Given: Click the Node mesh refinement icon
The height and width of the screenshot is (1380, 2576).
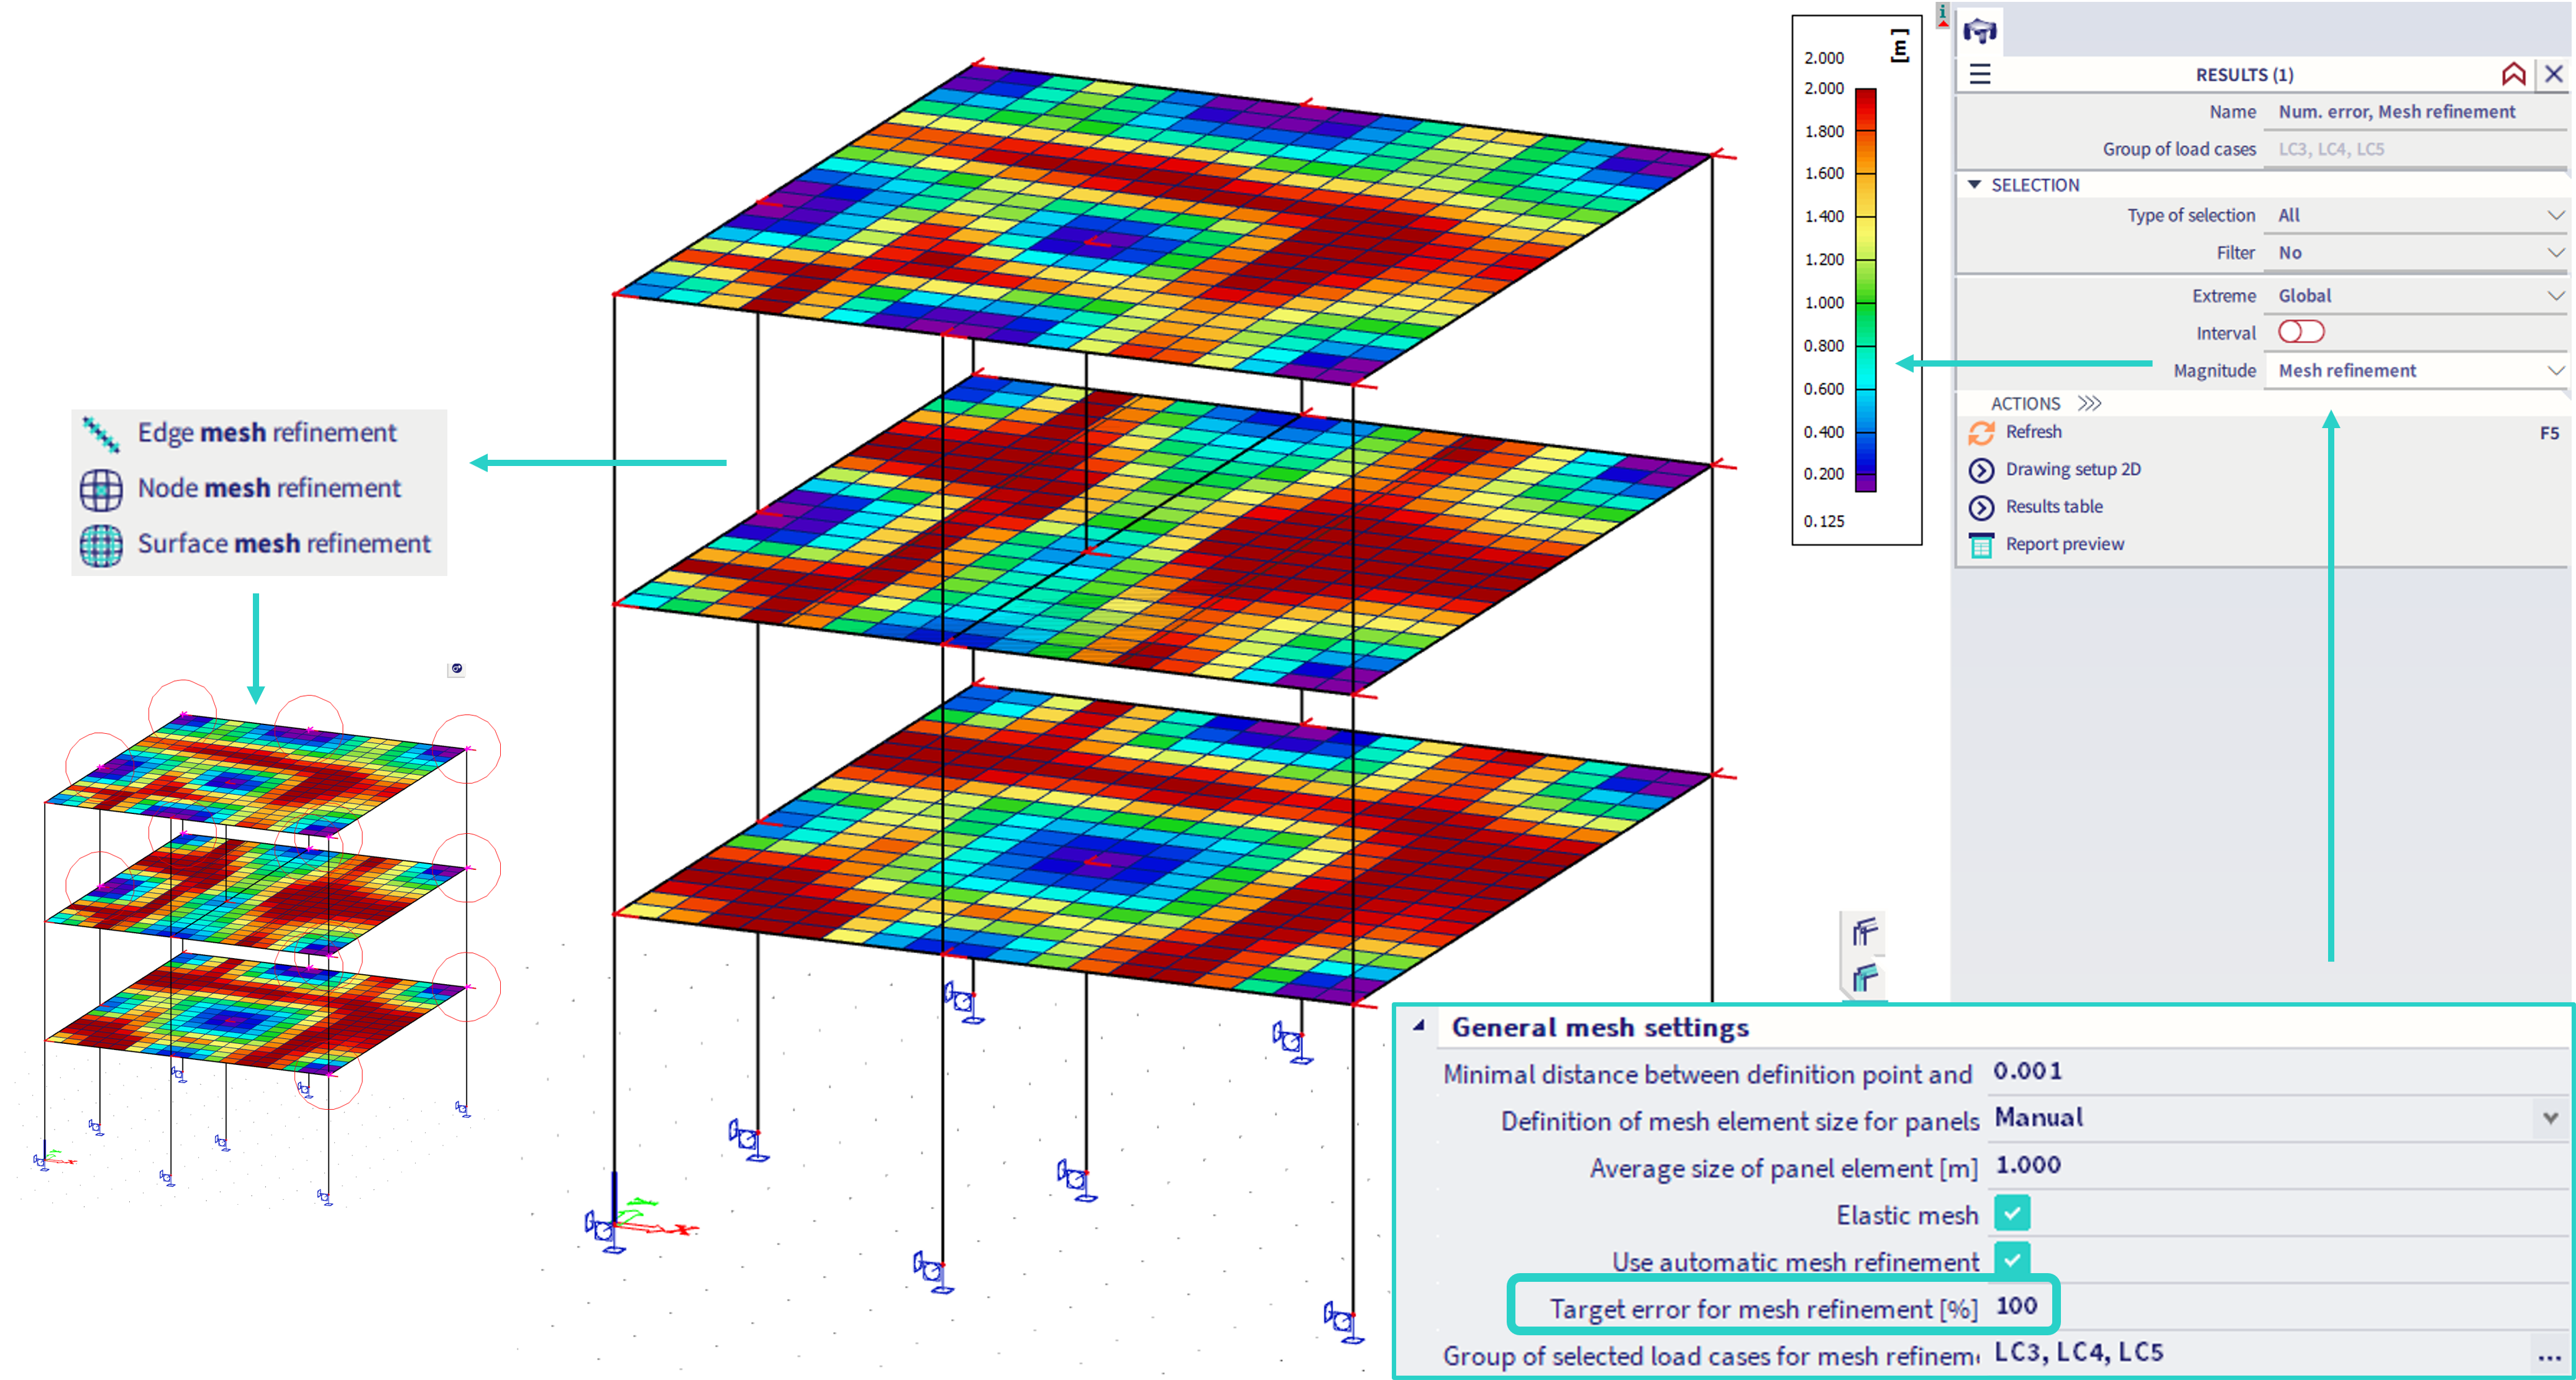Looking at the screenshot, I should [x=101, y=489].
